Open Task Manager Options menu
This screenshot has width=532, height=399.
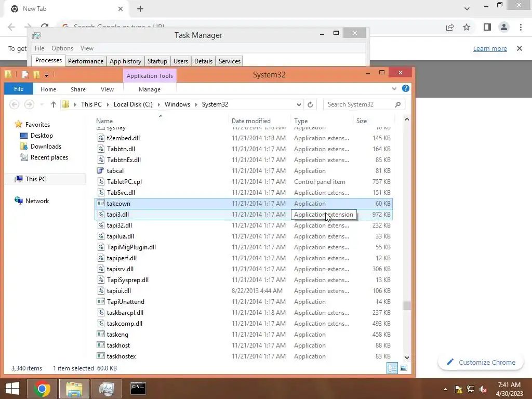coord(62,48)
